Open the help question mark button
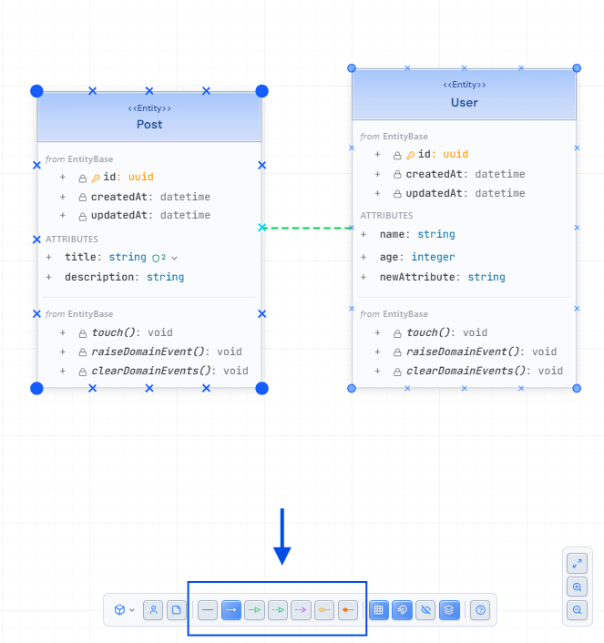 pyautogui.click(x=482, y=610)
